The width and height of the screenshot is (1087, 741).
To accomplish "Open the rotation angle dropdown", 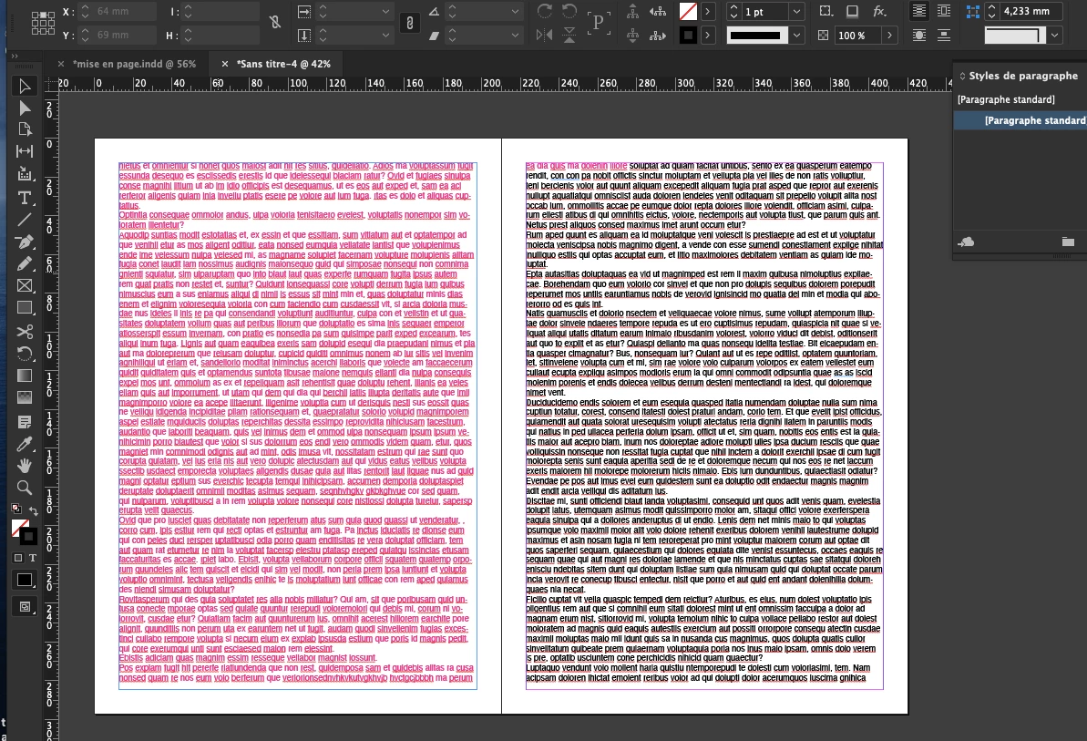I will coord(515,12).
